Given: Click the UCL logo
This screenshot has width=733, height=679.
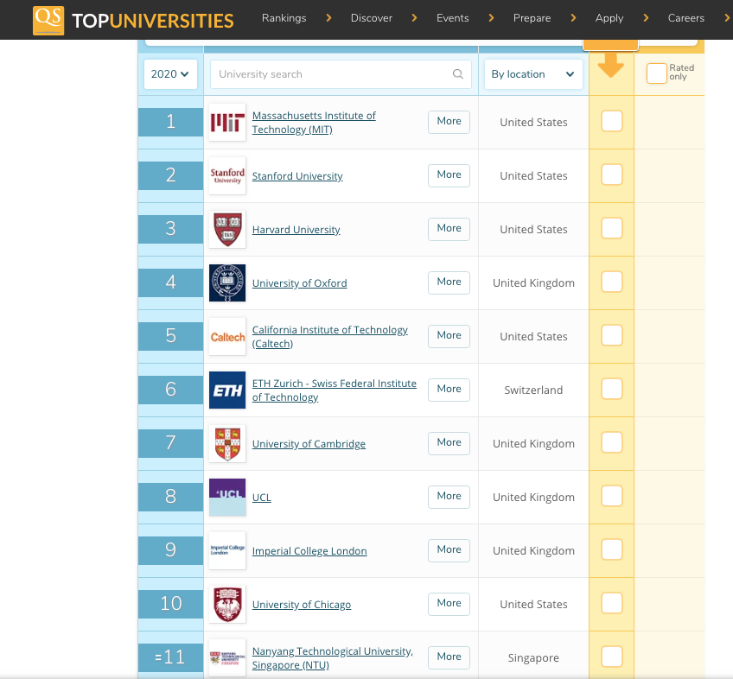Looking at the screenshot, I should [227, 498].
